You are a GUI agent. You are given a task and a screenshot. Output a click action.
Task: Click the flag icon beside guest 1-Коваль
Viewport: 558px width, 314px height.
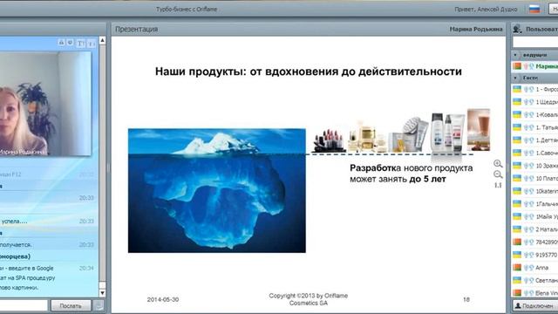[x=517, y=114]
